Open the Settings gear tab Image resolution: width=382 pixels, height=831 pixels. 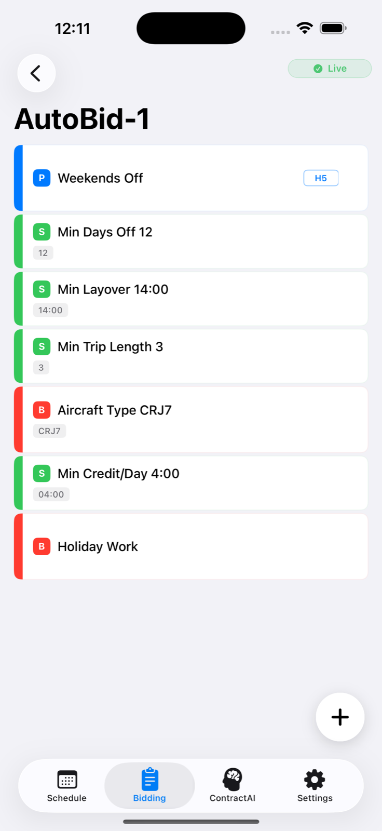coord(315,786)
